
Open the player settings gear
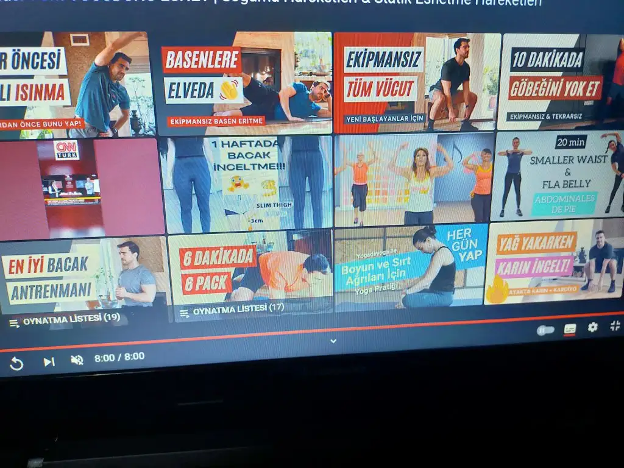592,327
